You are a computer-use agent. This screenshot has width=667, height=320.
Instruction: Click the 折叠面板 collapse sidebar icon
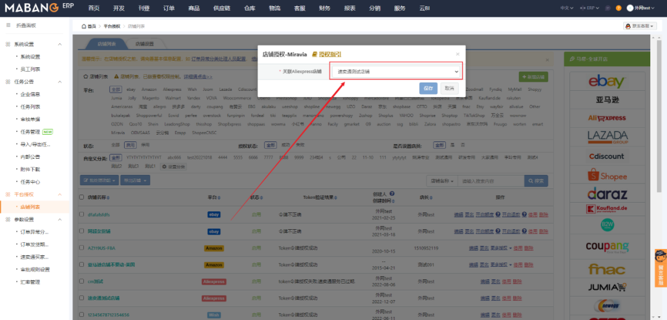coord(8,26)
